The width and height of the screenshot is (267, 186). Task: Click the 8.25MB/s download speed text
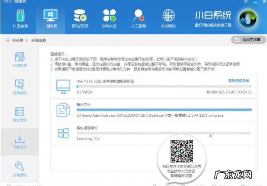pyautogui.click(x=85, y=92)
